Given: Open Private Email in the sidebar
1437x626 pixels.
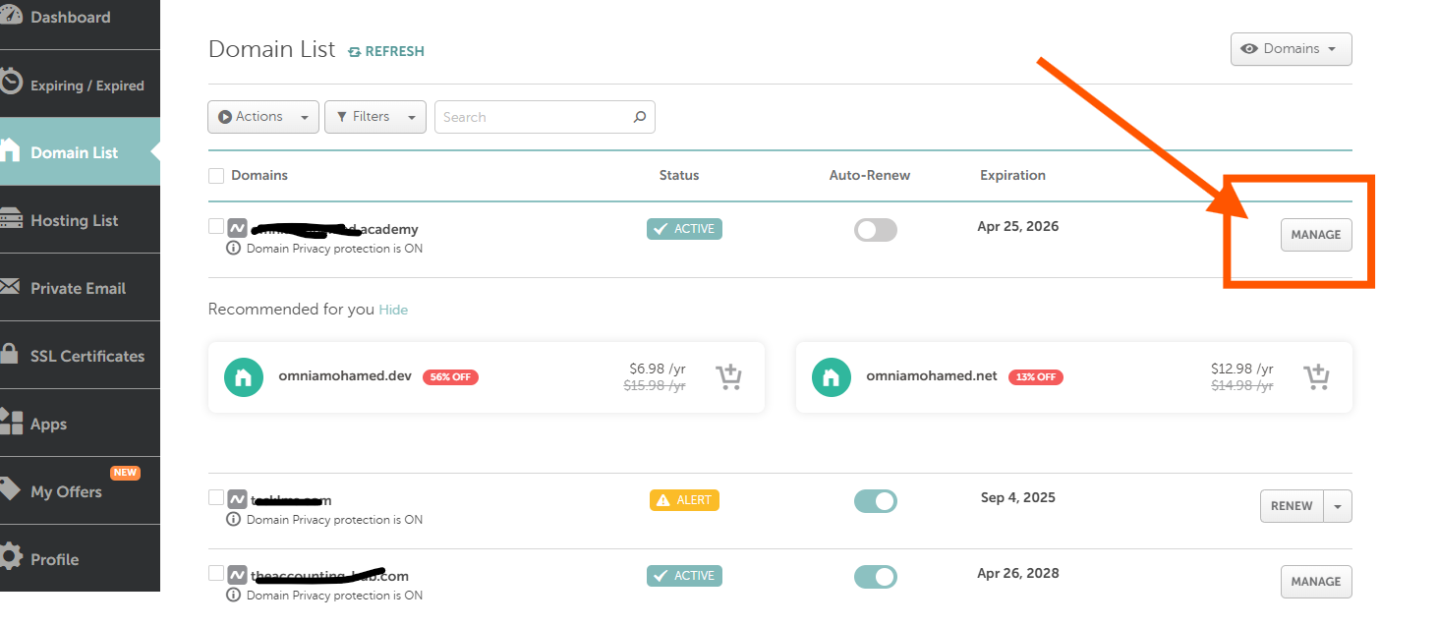Looking at the screenshot, I should pyautogui.click(x=80, y=288).
